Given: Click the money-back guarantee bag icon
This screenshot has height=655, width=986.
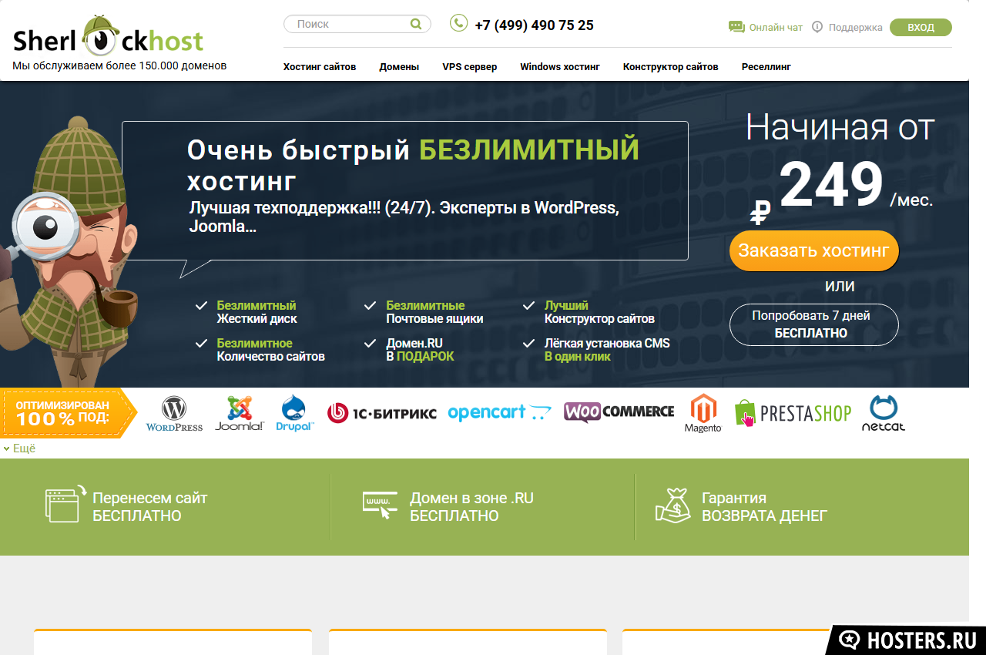Looking at the screenshot, I should click(x=673, y=506).
